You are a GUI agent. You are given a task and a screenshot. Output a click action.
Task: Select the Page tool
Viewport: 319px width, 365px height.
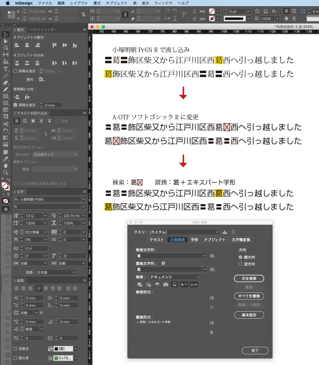6,48
